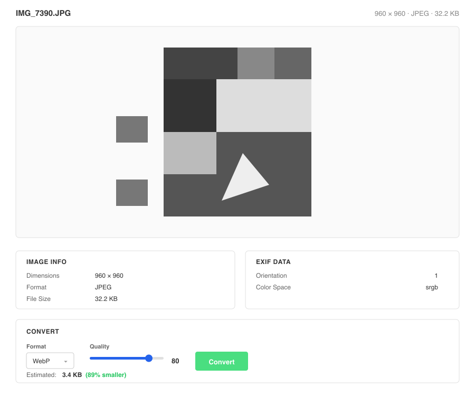Screen dimensions: 475x396
Task: Click the quality value 80
Action: tap(175, 361)
